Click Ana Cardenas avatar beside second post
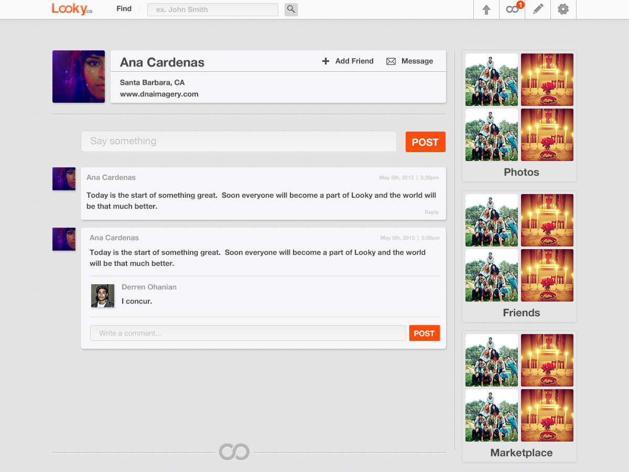 click(64, 239)
